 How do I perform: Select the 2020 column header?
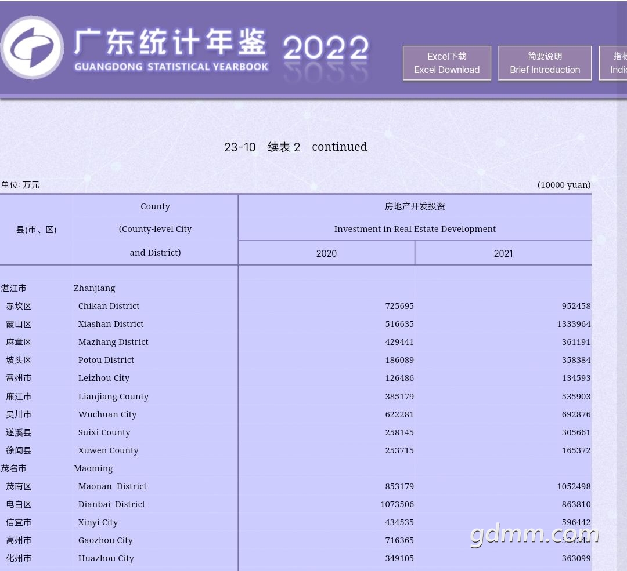[x=326, y=253]
